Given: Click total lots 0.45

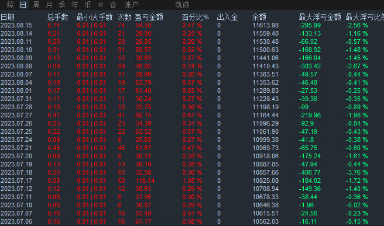Looking at the screenshot, I should point(54,148).
